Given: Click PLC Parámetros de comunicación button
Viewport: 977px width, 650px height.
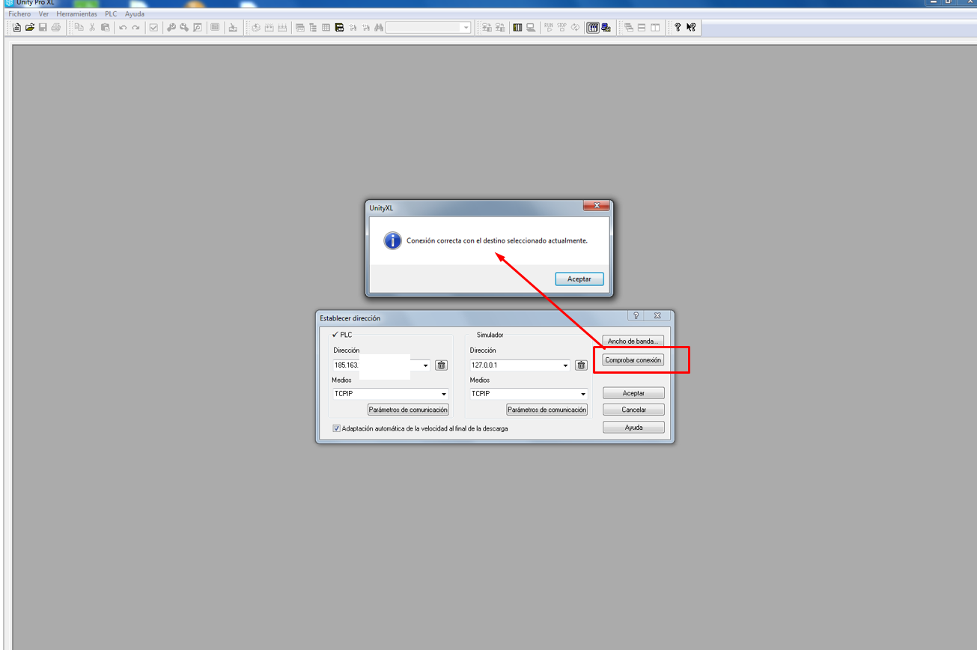Looking at the screenshot, I should [x=408, y=410].
